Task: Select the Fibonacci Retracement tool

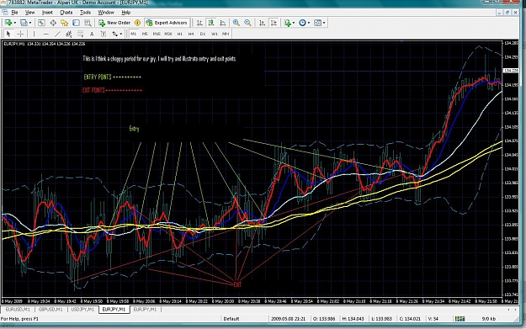Action: 80,34
